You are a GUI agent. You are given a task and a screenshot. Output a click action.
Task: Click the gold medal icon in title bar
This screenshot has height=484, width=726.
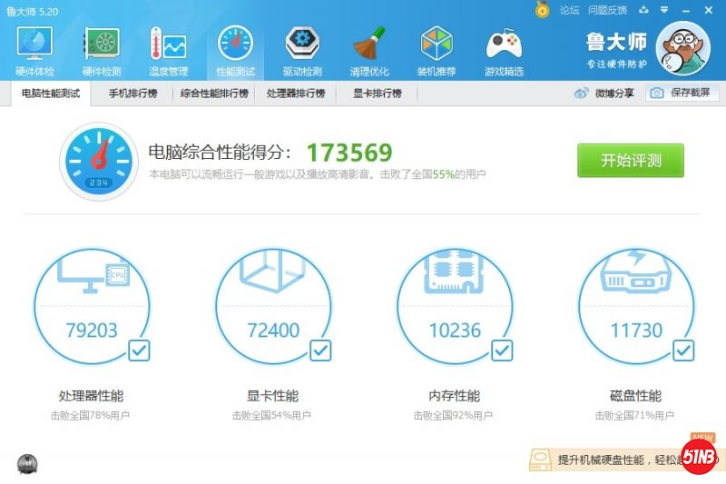[543, 10]
